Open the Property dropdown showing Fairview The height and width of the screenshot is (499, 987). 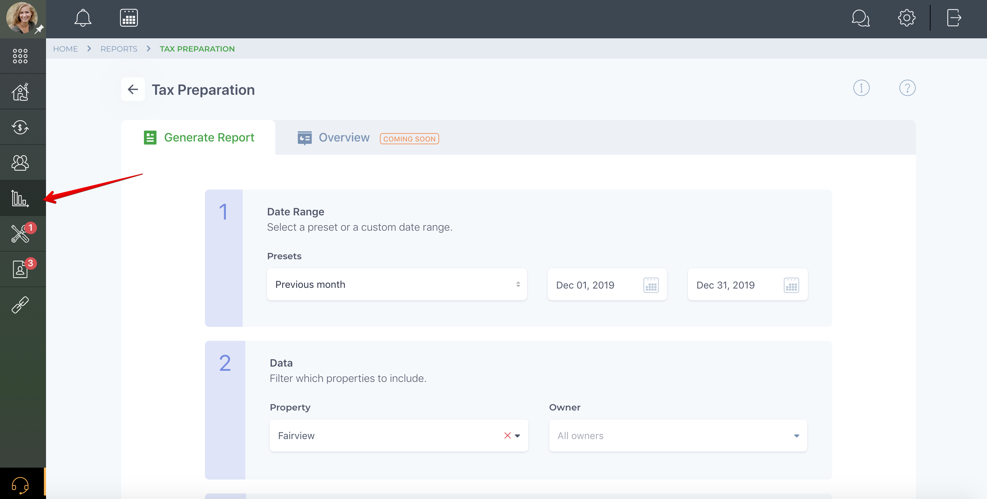tap(399, 436)
